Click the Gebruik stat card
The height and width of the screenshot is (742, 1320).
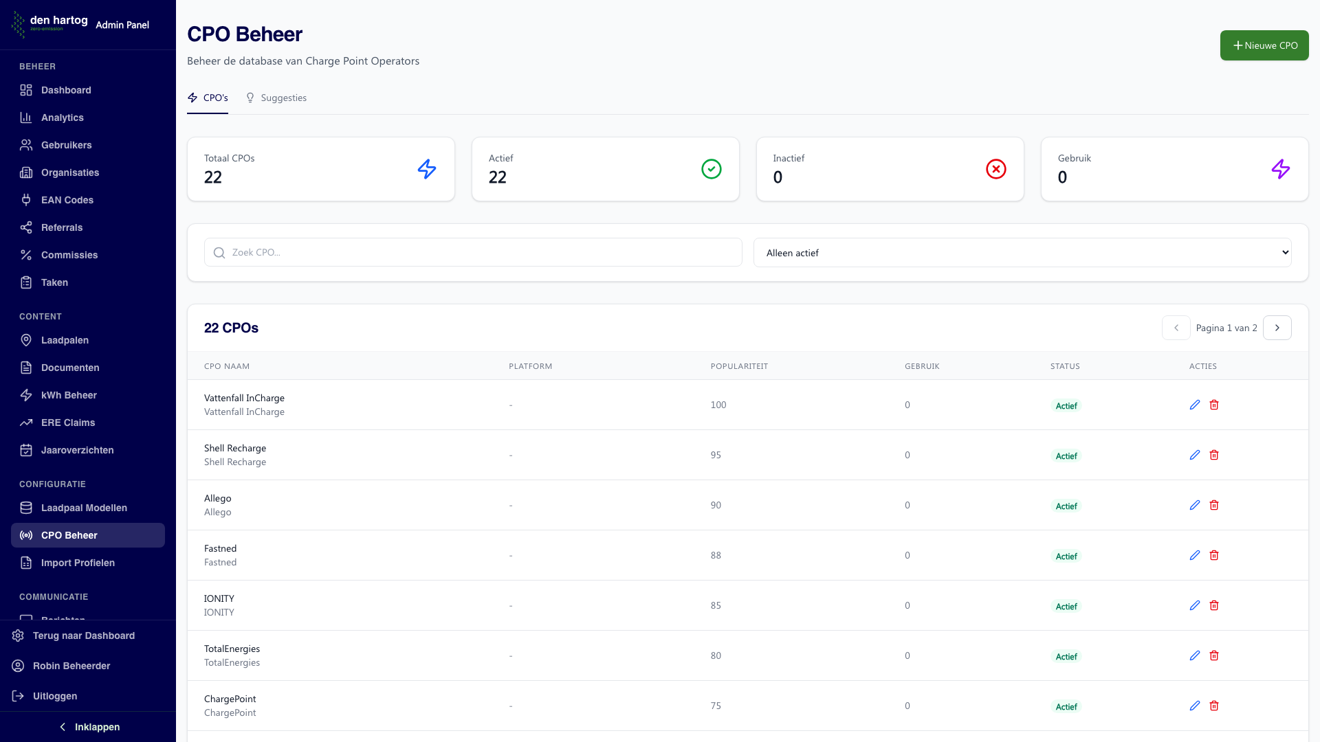(1175, 169)
